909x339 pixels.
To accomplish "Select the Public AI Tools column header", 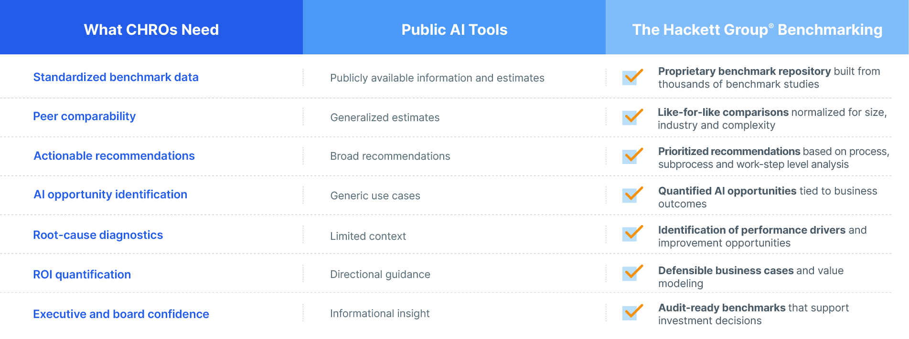I will click(x=454, y=27).
